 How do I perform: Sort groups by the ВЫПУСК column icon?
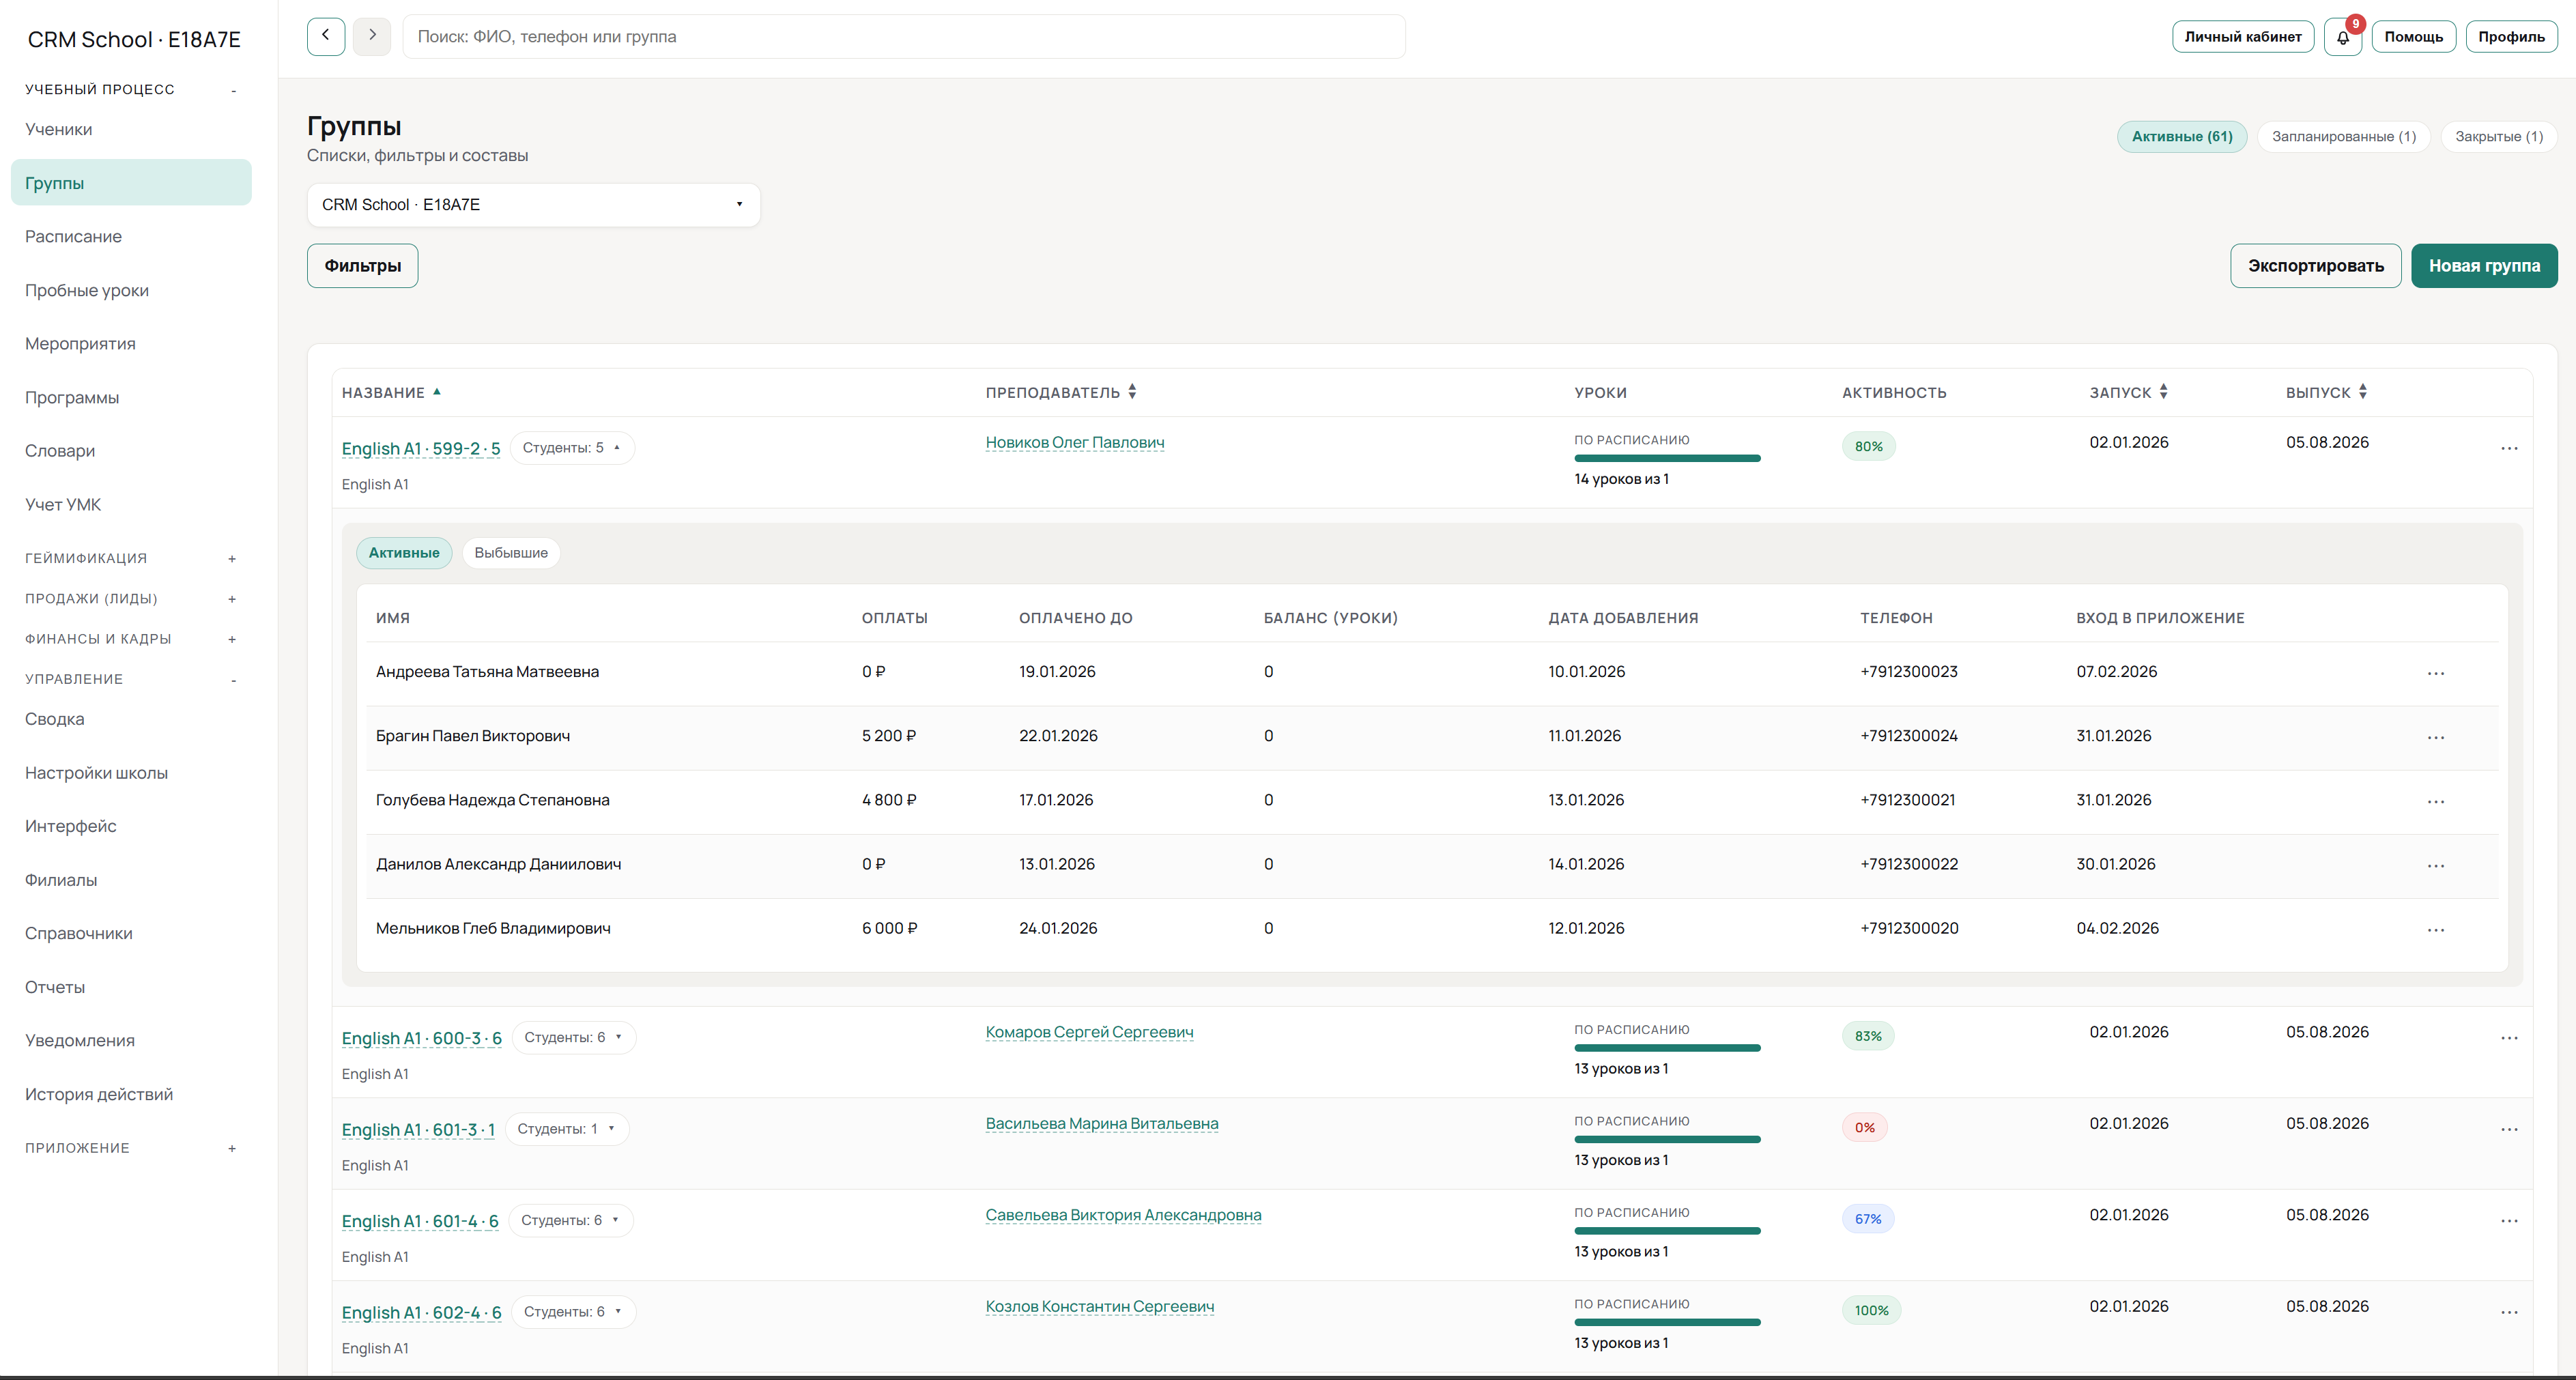2362,391
